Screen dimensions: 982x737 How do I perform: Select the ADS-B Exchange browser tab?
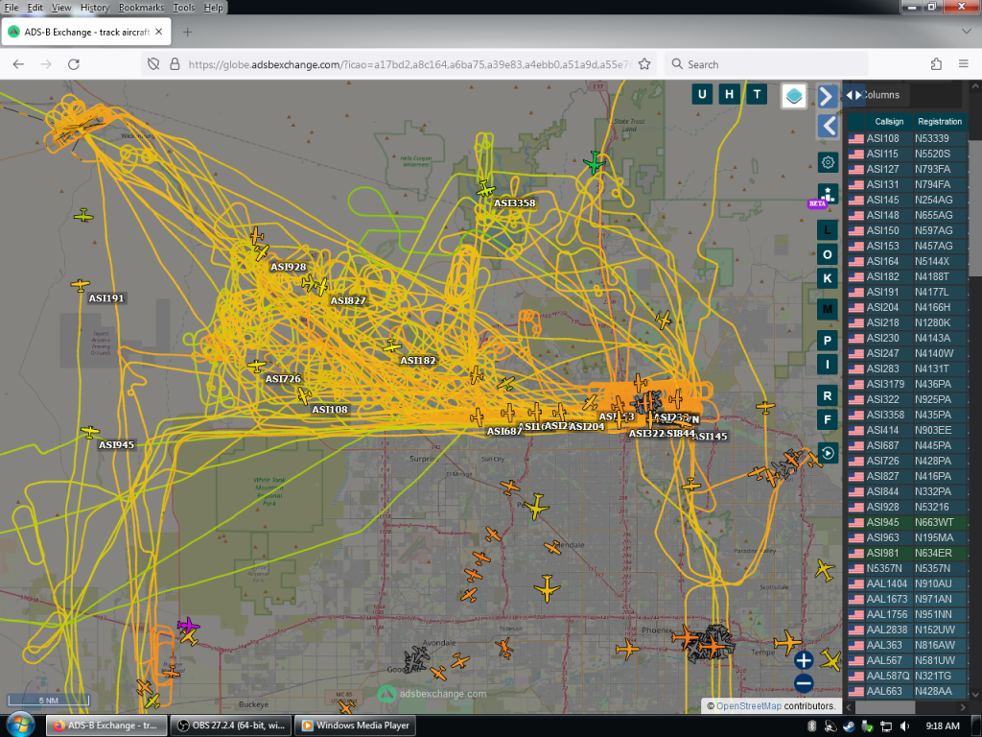click(85, 32)
